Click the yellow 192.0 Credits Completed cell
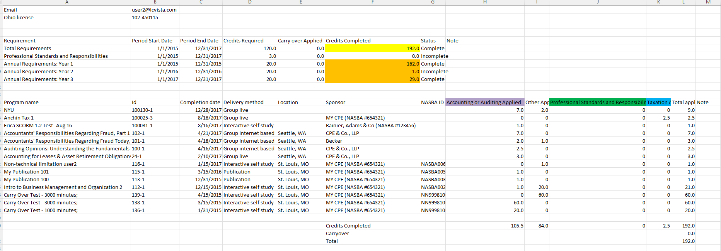This screenshot has height=251, width=721. [372, 49]
